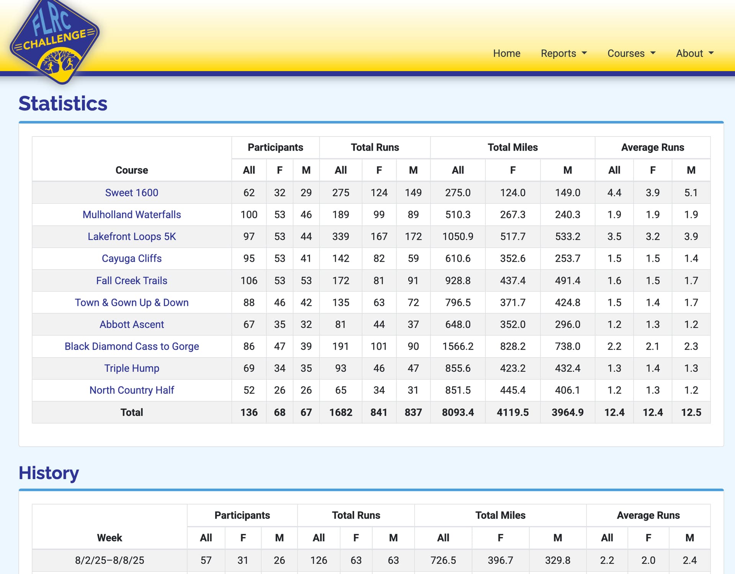
Task: Click the 8/2/25–8/8/25 week row
Action: (x=109, y=560)
